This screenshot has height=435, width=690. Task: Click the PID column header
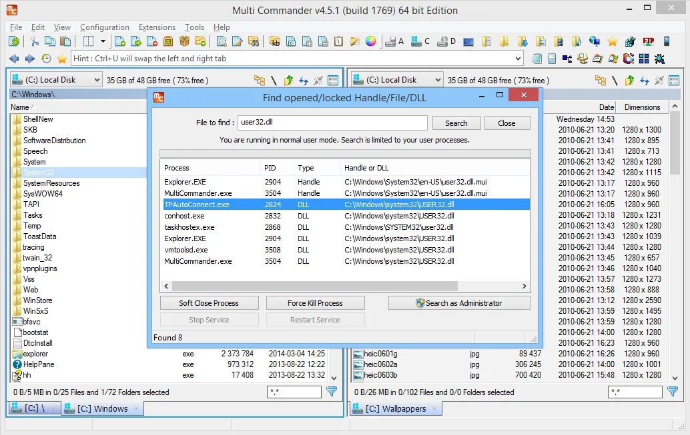pos(277,168)
